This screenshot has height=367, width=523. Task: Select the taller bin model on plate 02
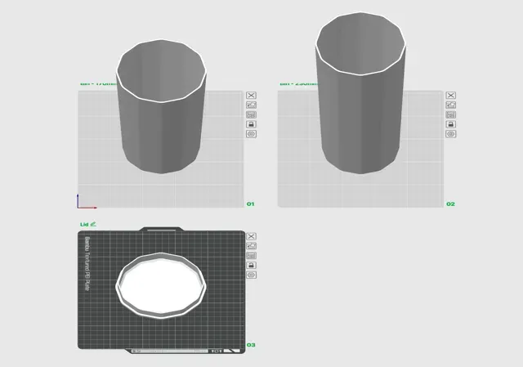[x=360, y=93]
